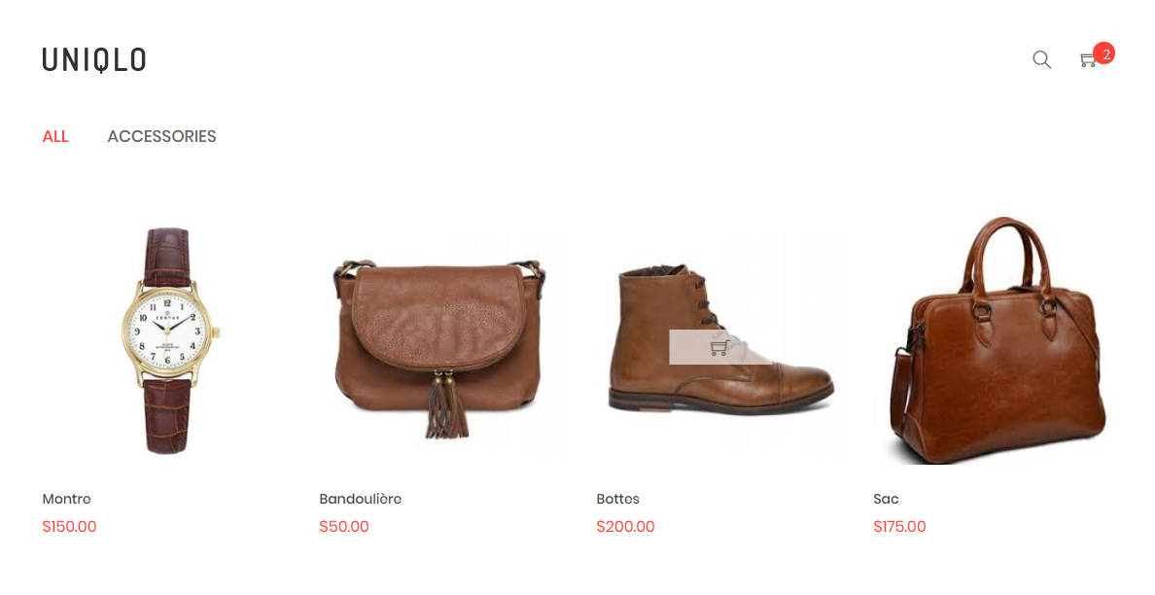Click the $50.00 price label
Screen dimensions: 1155x595
pyautogui.click(x=344, y=527)
